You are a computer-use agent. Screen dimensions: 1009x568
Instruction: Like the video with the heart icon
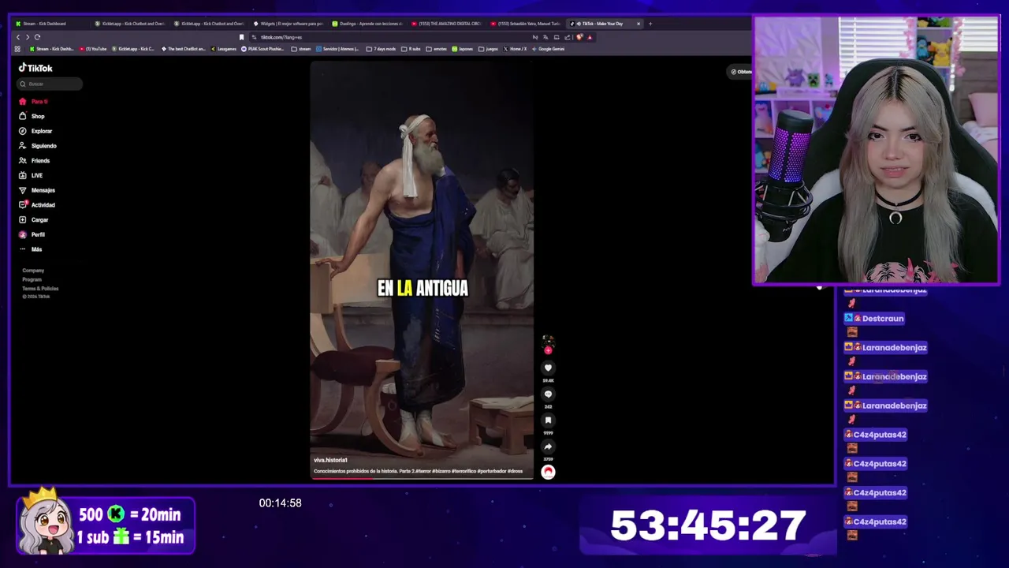pos(548,368)
